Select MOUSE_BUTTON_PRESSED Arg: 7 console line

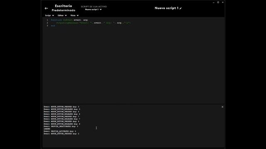[62, 117]
